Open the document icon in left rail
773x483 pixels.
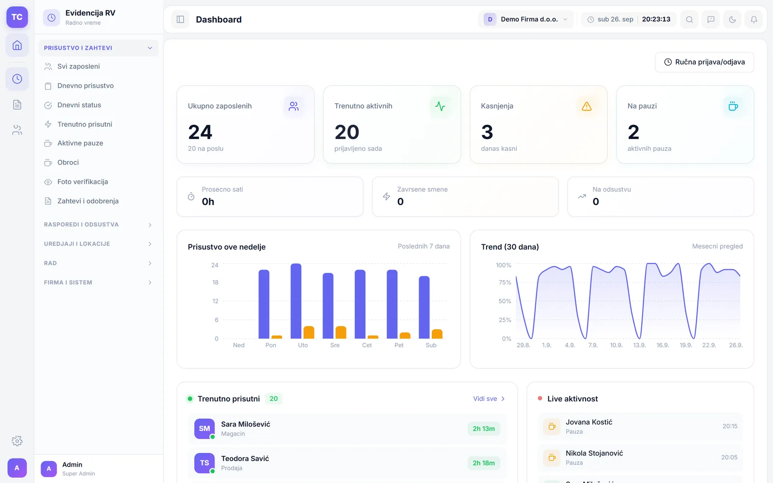[x=17, y=105]
